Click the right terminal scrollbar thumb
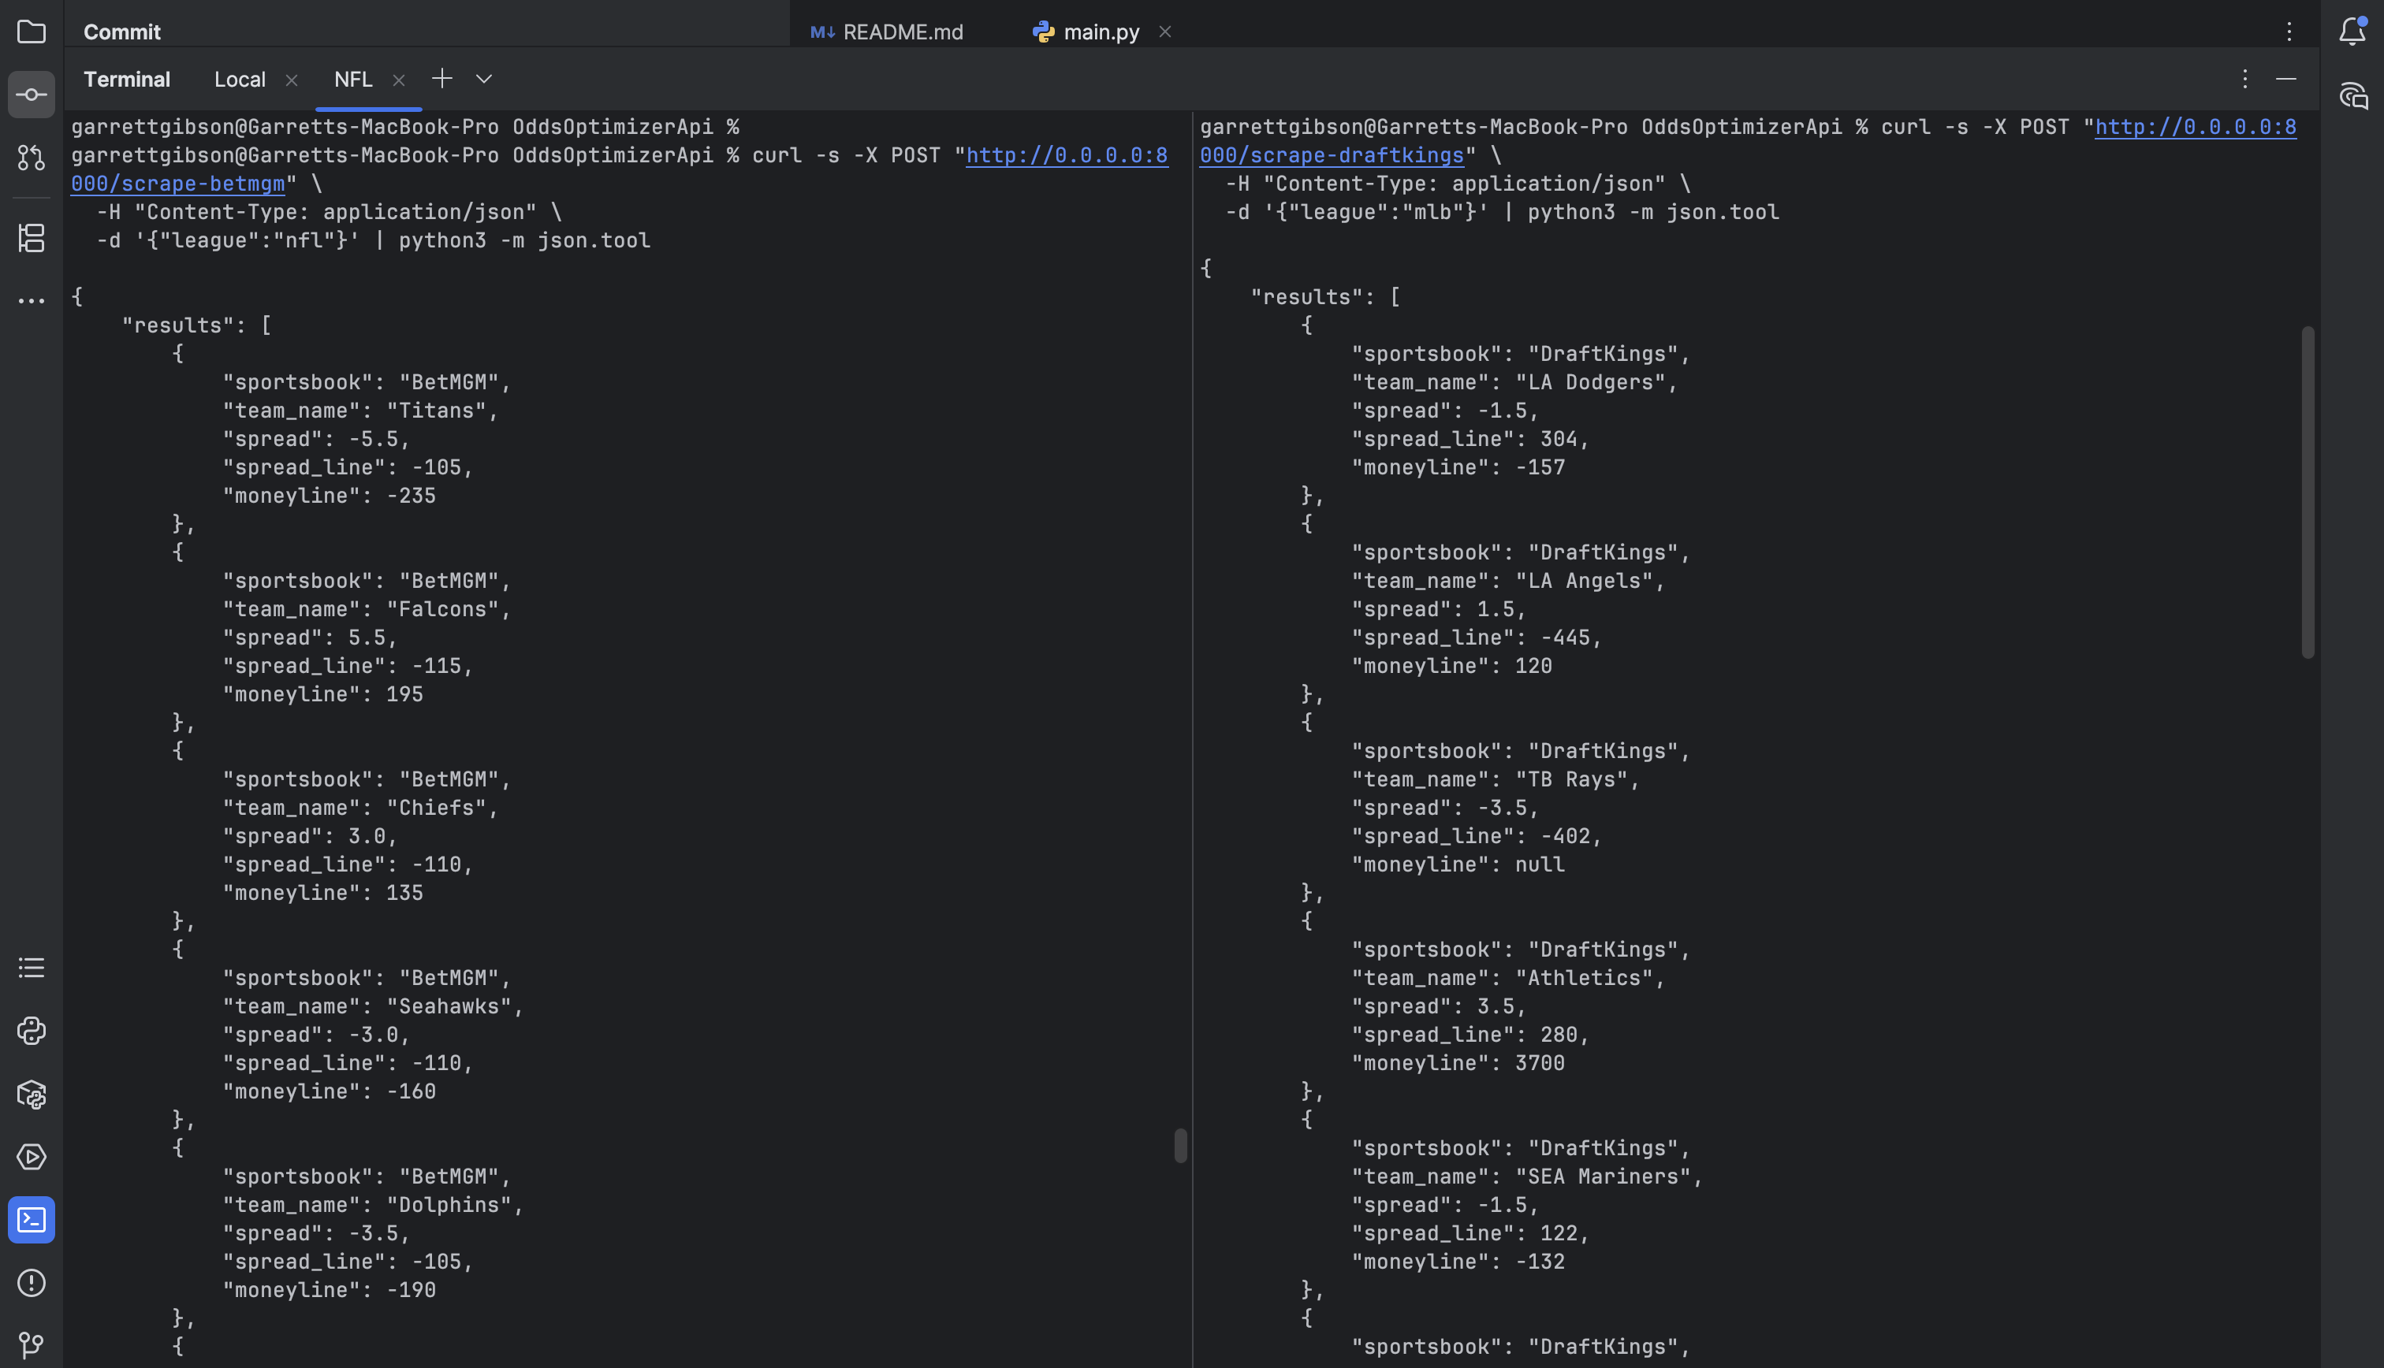The height and width of the screenshot is (1368, 2384). point(2307,493)
